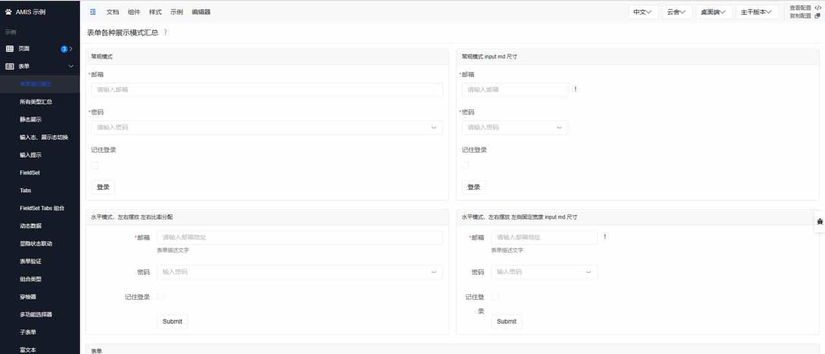Open the 云舍 theme dropdown

pyautogui.click(x=677, y=12)
